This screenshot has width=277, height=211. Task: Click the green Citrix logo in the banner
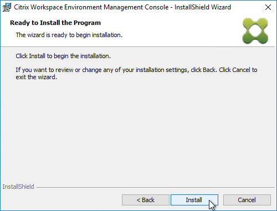(x=255, y=31)
